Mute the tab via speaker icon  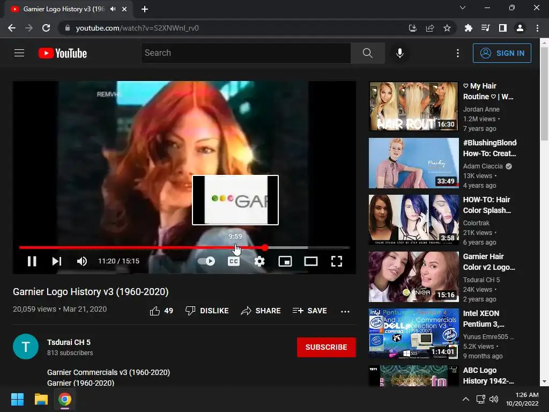(x=113, y=9)
